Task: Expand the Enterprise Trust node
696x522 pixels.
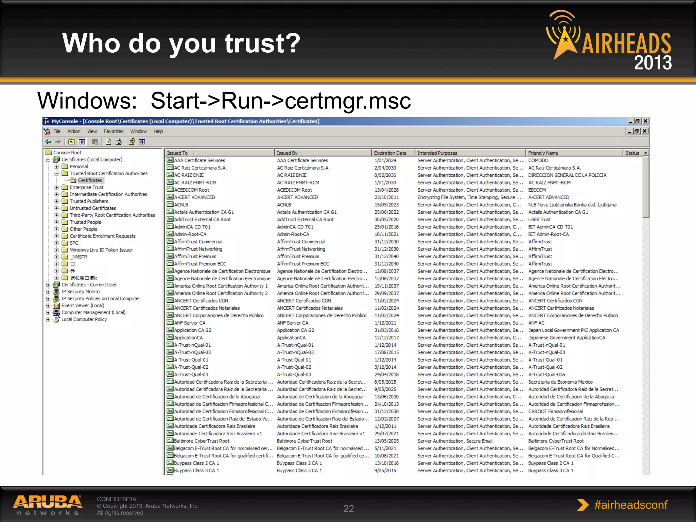Action: tap(56, 188)
